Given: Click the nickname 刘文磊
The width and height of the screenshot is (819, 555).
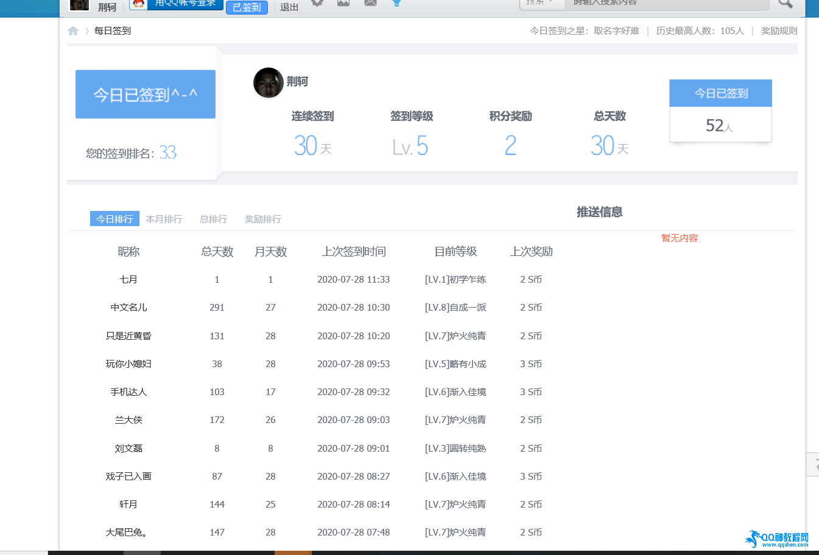Looking at the screenshot, I should coord(128,449).
